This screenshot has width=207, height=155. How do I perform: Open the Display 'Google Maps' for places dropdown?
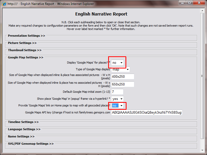tap(117, 63)
